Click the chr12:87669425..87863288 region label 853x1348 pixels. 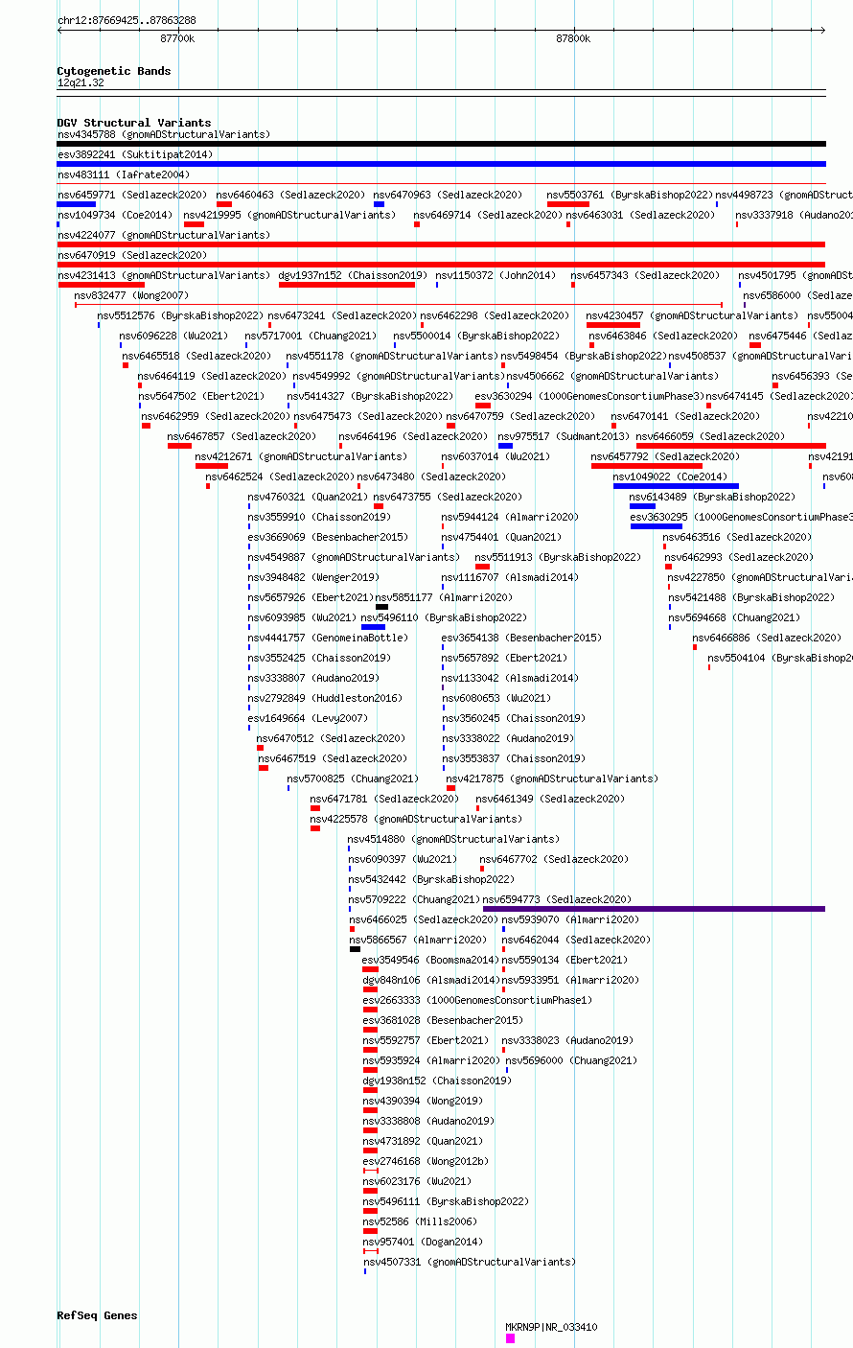[x=127, y=20]
